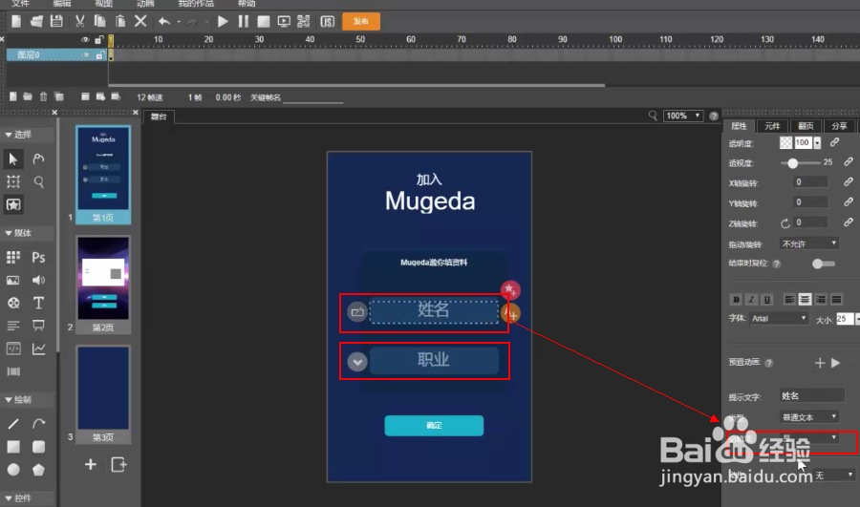Toggle lock for all layers in timeline header
This screenshot has height=507, width=860.
(x=99, y=39)
